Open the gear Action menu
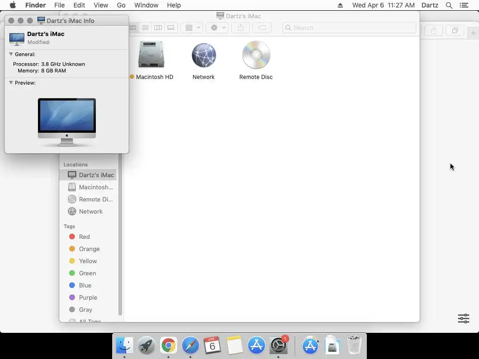 click(x=218, y=28)
